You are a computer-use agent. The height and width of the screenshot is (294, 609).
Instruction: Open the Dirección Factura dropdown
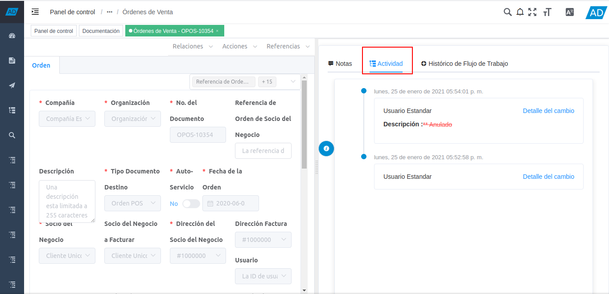[263, 240]
